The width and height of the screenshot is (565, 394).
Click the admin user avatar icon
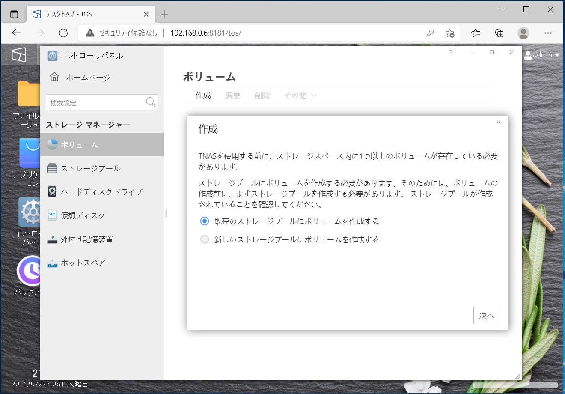point(528,55)
